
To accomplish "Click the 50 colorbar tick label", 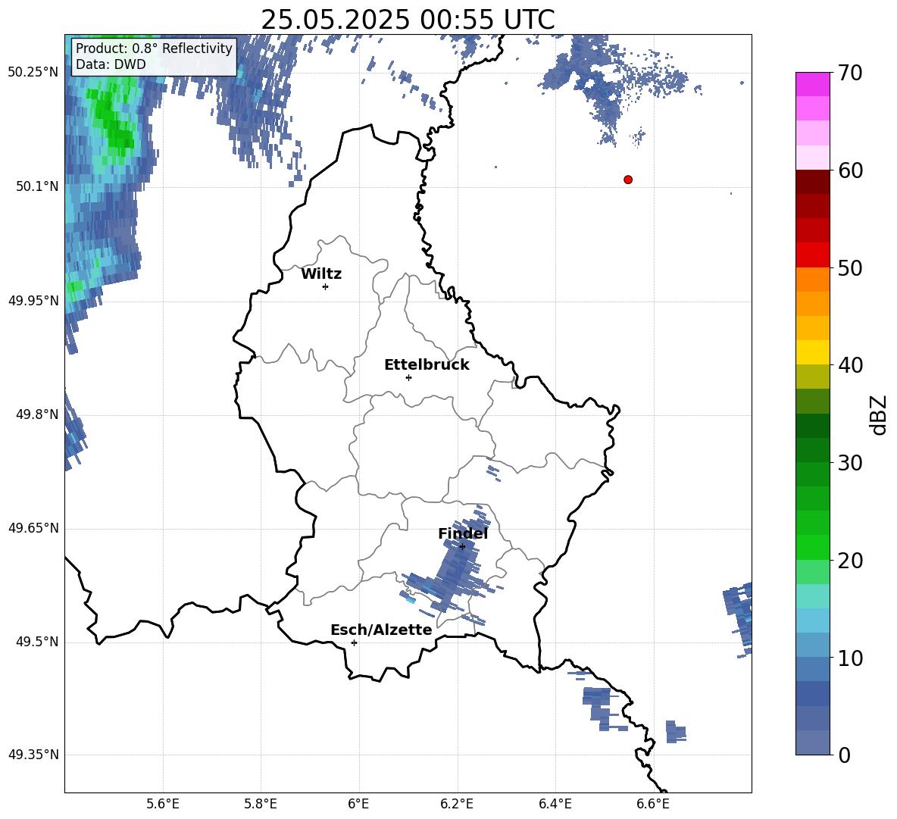I will pos(850,267).
